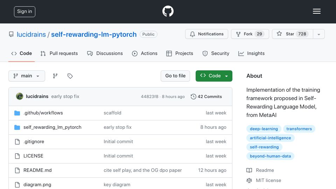
Task: Click the 'key diagram' commit message
Action: (117, 185)
